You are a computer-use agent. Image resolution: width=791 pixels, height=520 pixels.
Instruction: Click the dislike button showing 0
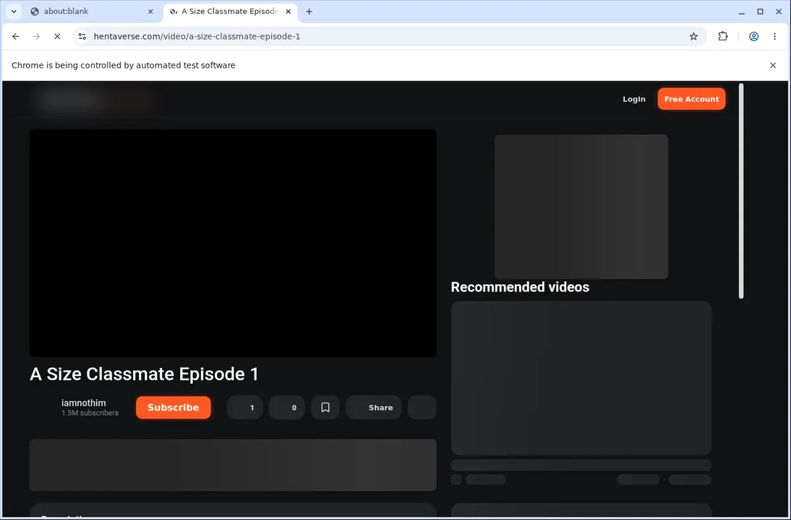287,407
